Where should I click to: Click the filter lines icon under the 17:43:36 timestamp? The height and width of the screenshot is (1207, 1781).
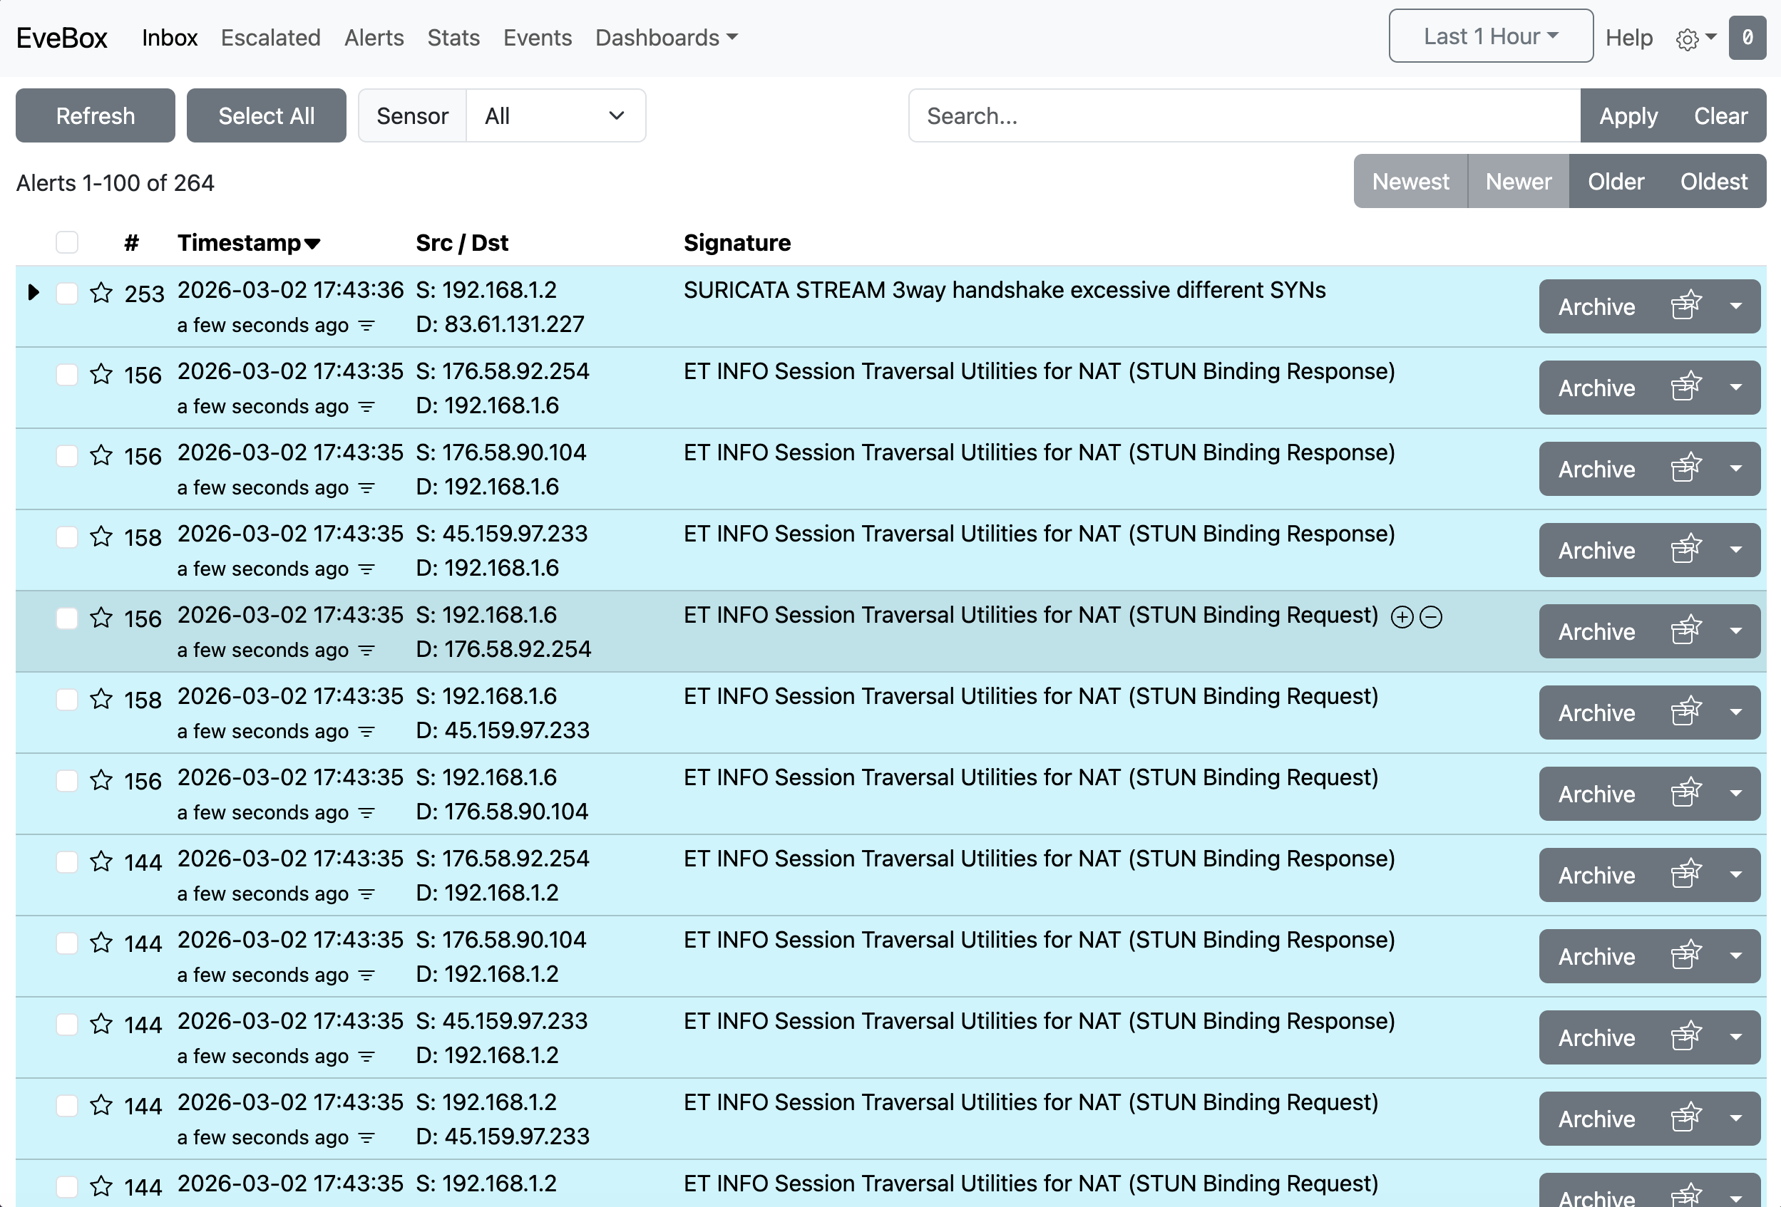point(367,326)
